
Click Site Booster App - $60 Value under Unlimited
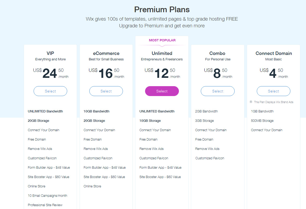click(x=160, y=177)
